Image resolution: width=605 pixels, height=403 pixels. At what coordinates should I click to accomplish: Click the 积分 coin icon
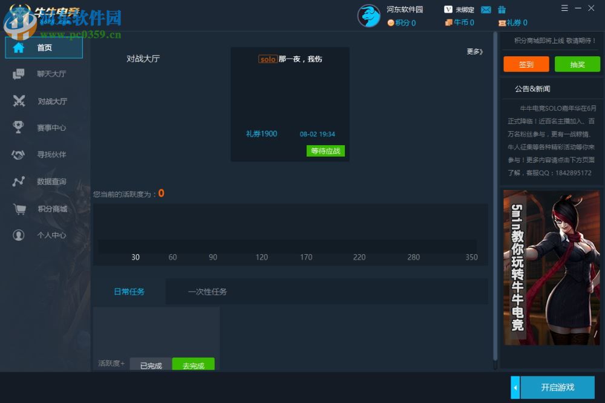point(390,23)
